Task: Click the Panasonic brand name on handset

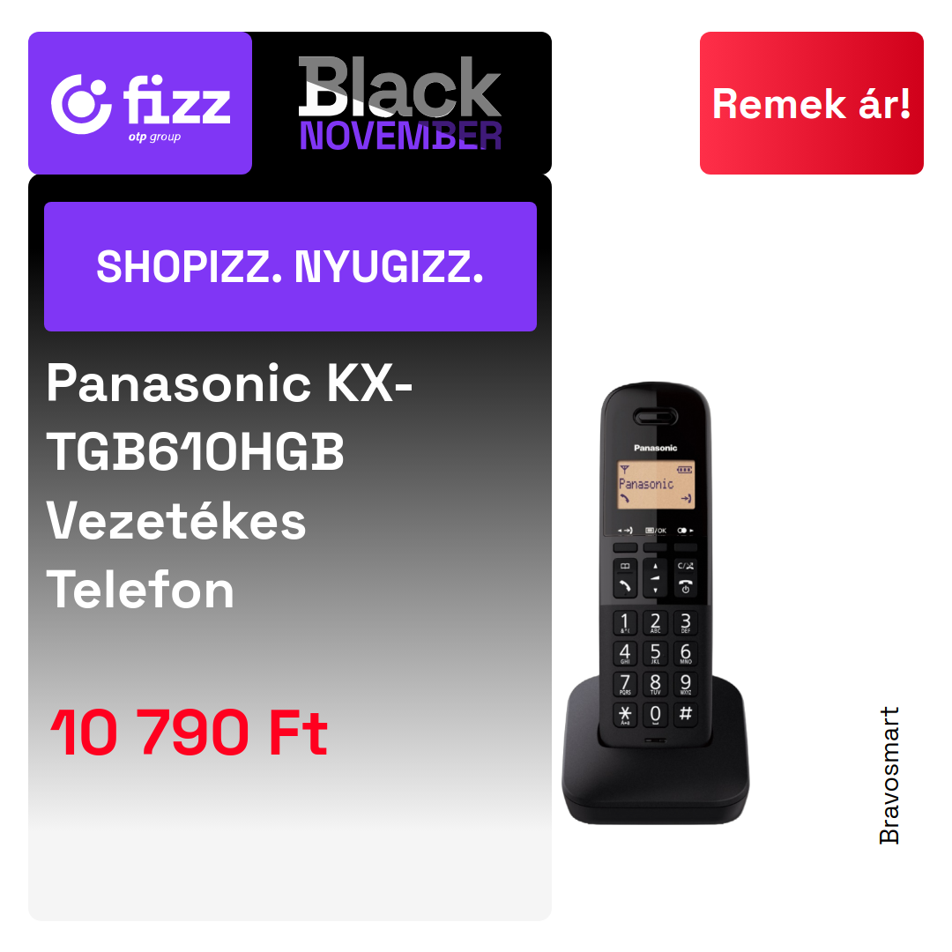Action: [x=656, y=448]
